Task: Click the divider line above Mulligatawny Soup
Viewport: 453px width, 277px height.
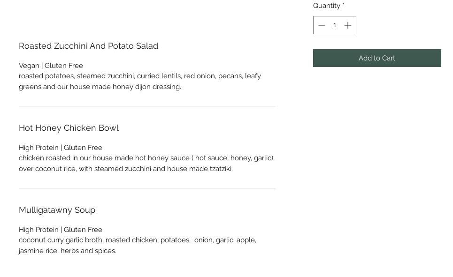Action: [147, 188]
